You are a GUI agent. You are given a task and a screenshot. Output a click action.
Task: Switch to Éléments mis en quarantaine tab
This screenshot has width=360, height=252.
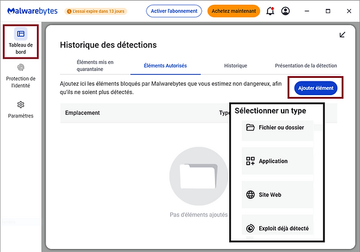tap(95, 65)
